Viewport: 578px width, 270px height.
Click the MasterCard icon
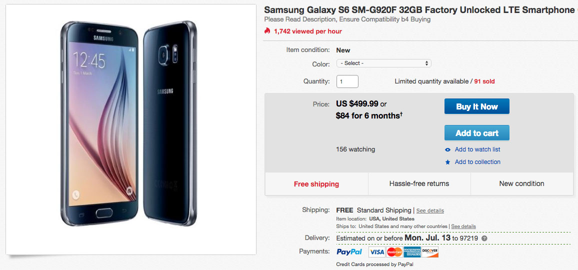point(394,252)
